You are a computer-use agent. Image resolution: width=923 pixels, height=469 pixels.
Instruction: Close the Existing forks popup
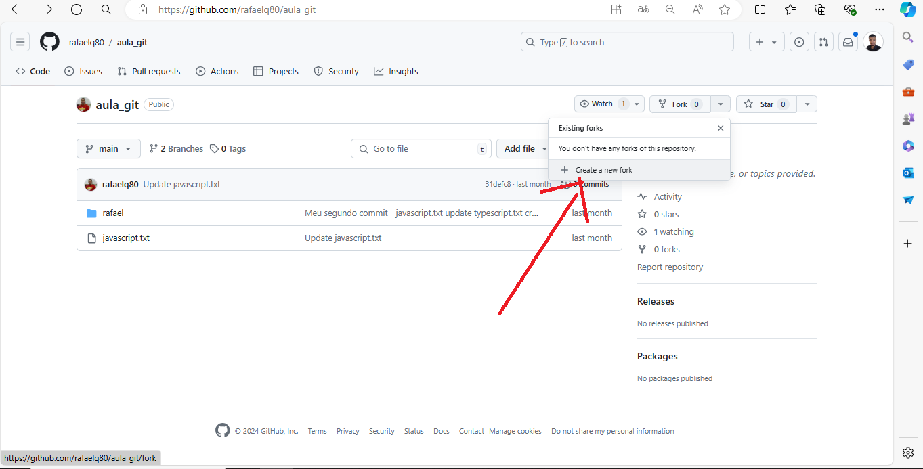721,128
